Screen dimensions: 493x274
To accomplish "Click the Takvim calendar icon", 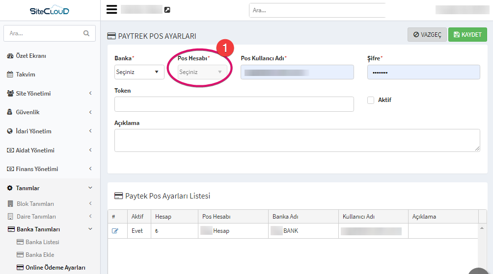I will [x=10, y=75].
